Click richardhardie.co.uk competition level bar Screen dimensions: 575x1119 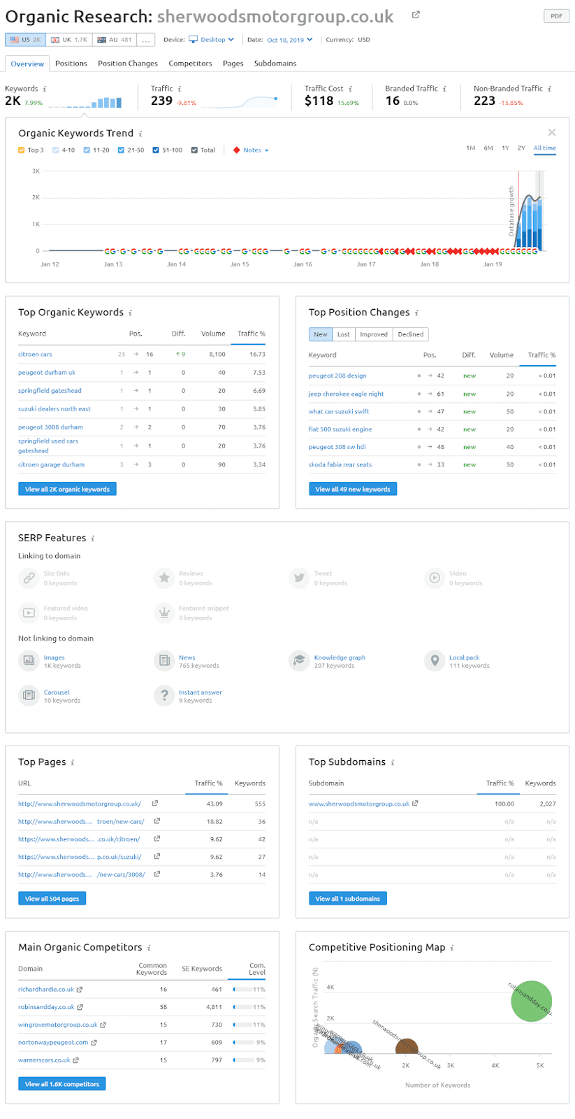tap(242, 990)
